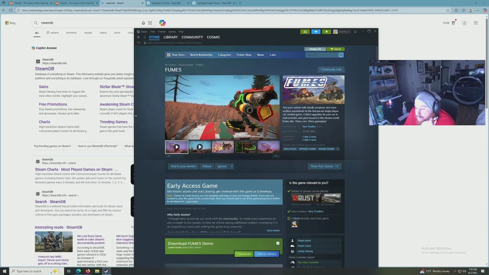Click Bing visual search camera icon

tap(150, 23)
